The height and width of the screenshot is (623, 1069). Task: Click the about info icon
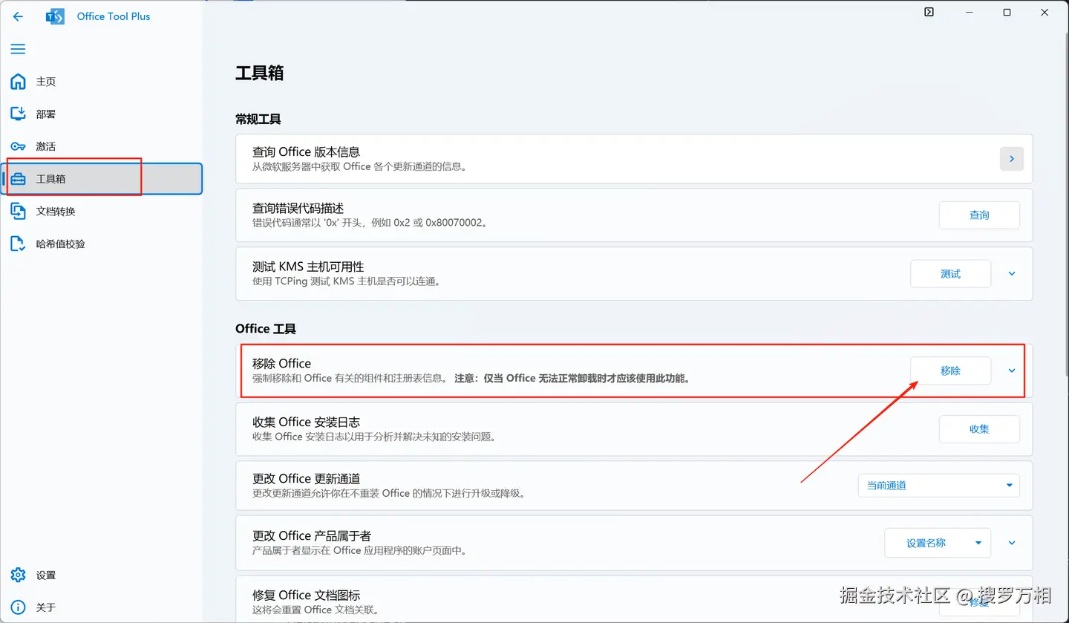click(x=19, y=607)
